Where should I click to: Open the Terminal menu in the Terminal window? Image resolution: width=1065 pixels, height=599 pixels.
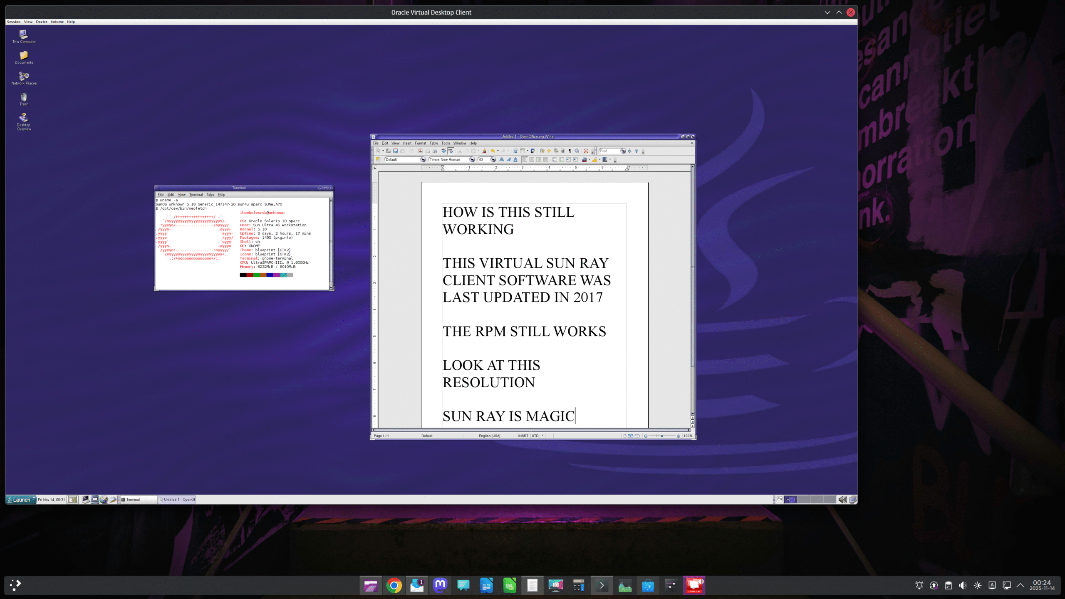196,195
